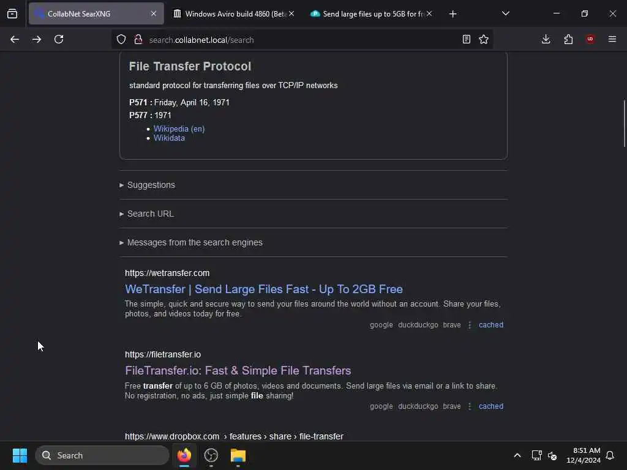Open File Explorer from the taskbar
The width and height of the screenshot is (627, 470).
238,455
